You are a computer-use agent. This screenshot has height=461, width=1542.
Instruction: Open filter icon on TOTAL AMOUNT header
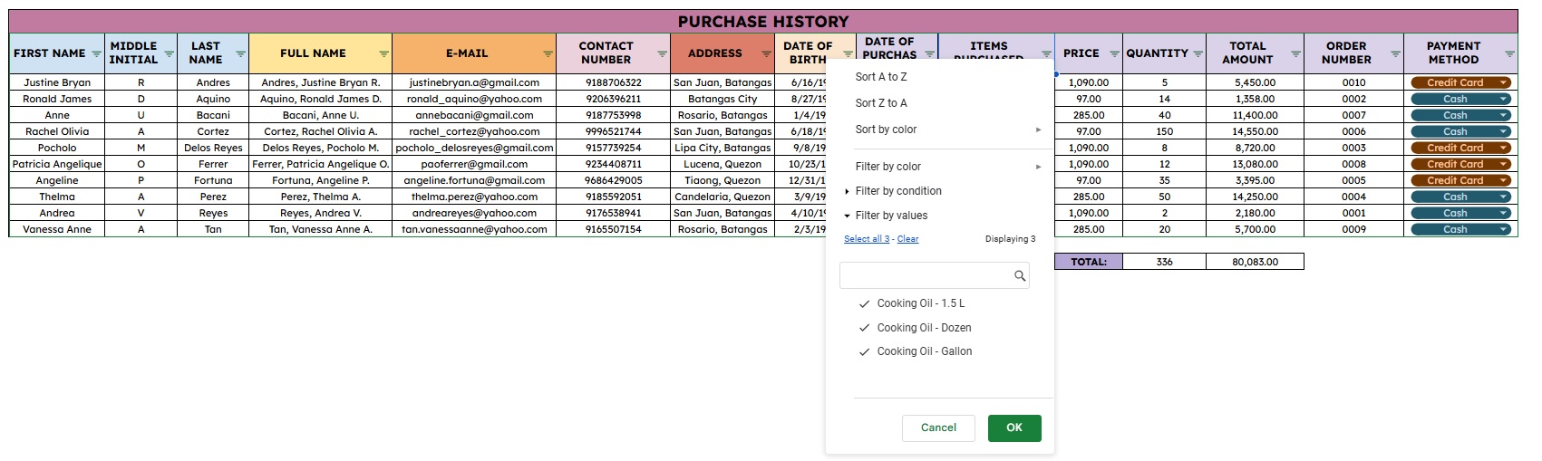(1295, 54)
